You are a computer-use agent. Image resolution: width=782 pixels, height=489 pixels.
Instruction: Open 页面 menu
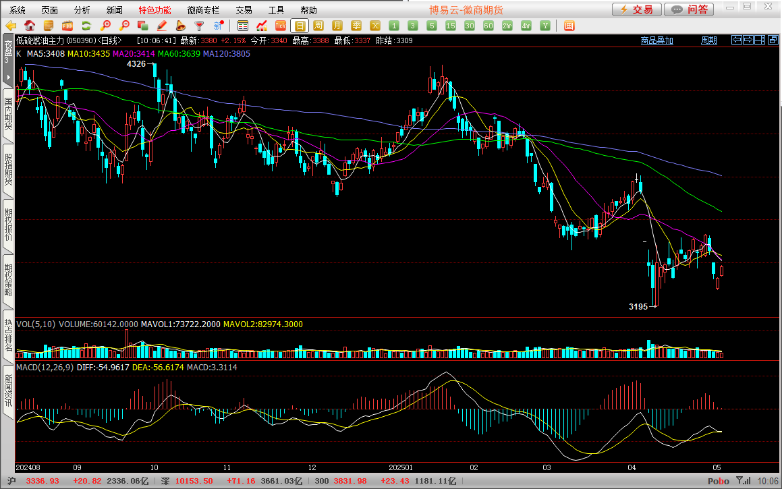point(50,10)
